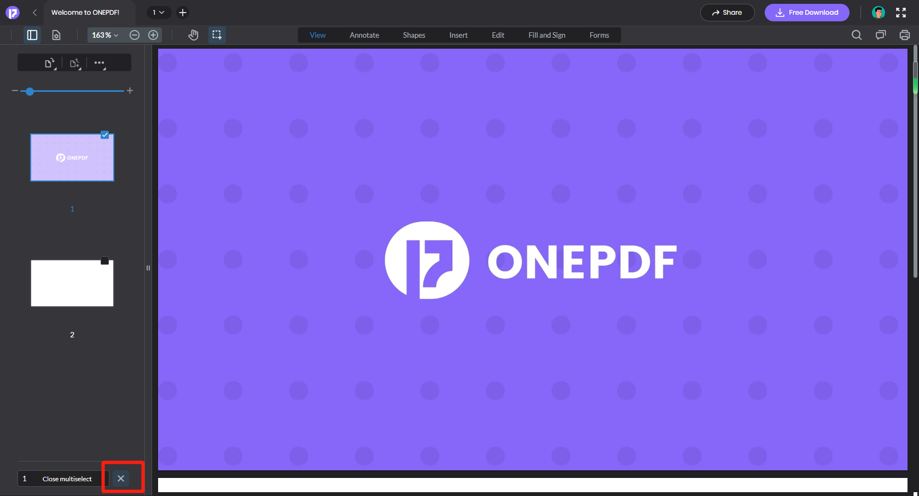Click the page label '2' under second thumbnail
The width and height of the screenshot is (919, 496).
coord(72,335)
